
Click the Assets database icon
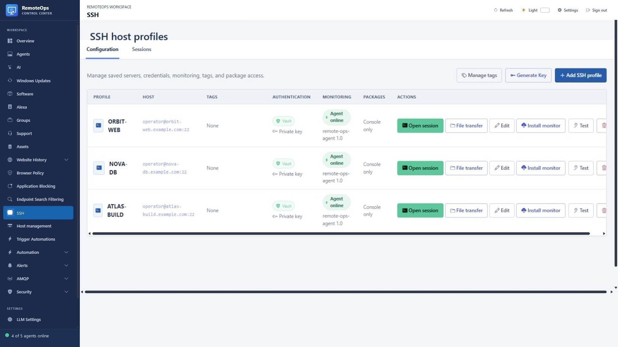(x=10, y=147)
